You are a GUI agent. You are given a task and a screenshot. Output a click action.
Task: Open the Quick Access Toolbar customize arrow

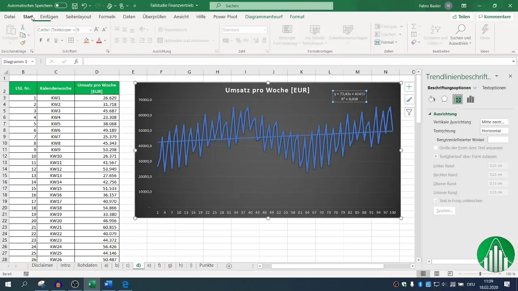(x=135, y=6)
